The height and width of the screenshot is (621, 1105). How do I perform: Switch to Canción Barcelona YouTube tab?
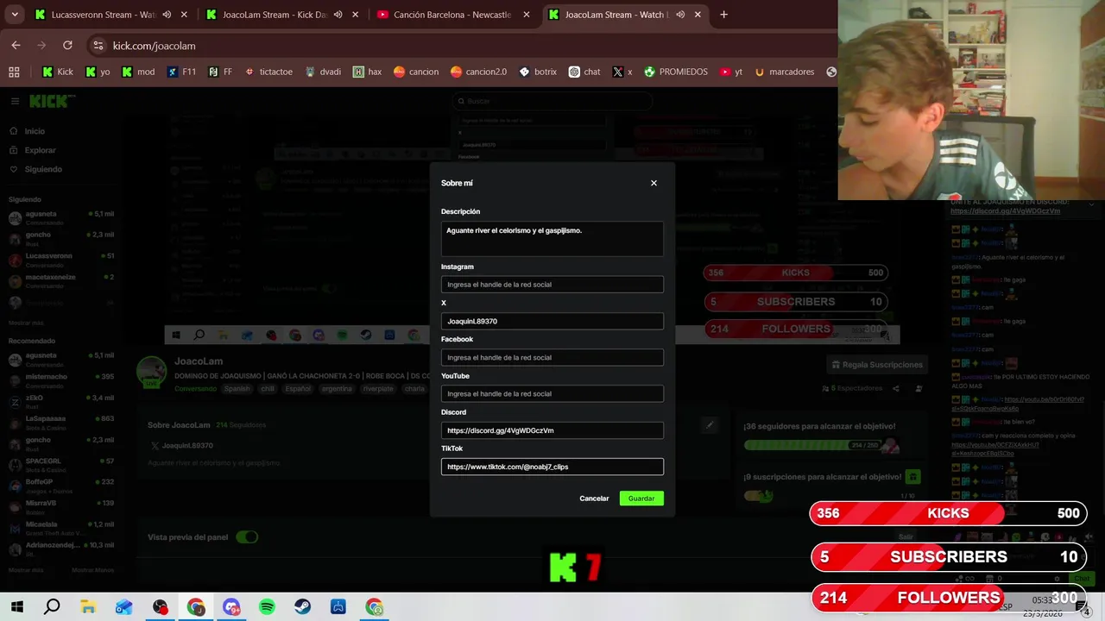451,15
